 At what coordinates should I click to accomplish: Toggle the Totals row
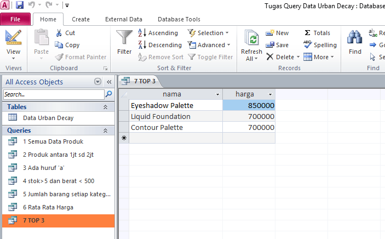(x=317, y=33)
